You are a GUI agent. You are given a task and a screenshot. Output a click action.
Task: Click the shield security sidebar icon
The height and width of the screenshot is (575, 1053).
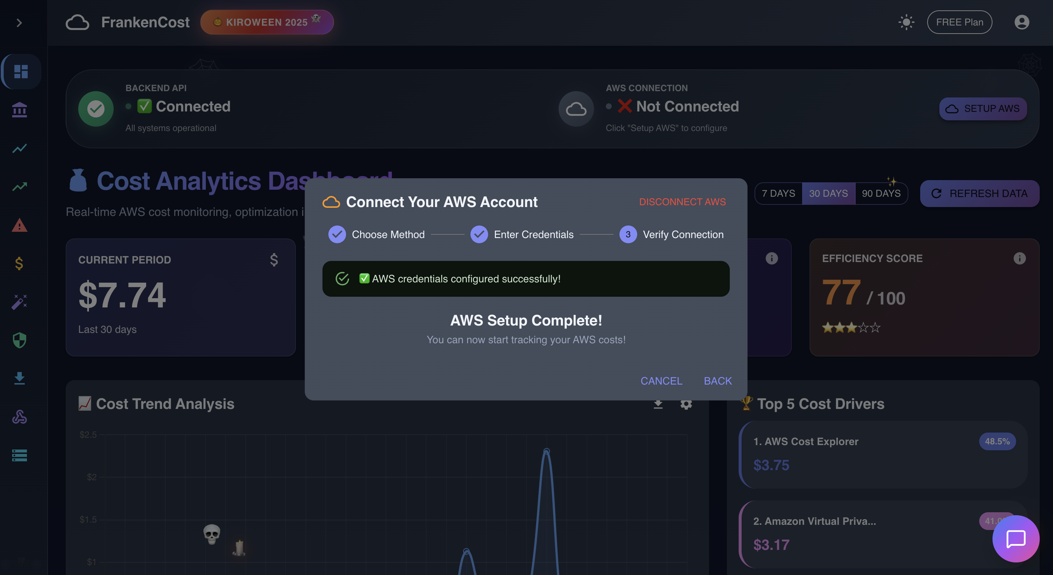click(19, 340)
